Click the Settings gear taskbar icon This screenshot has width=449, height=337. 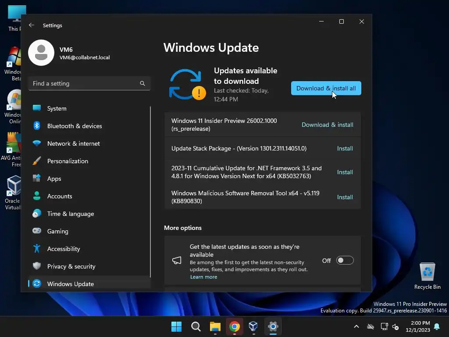pos(273,326)
